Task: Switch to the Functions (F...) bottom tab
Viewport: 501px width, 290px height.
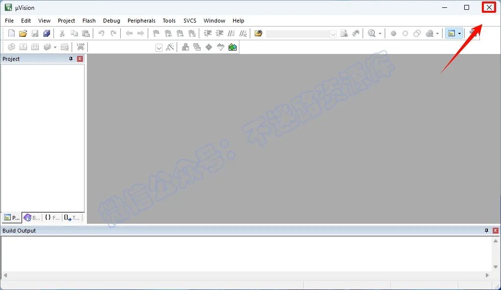Action: pos(52,217)
